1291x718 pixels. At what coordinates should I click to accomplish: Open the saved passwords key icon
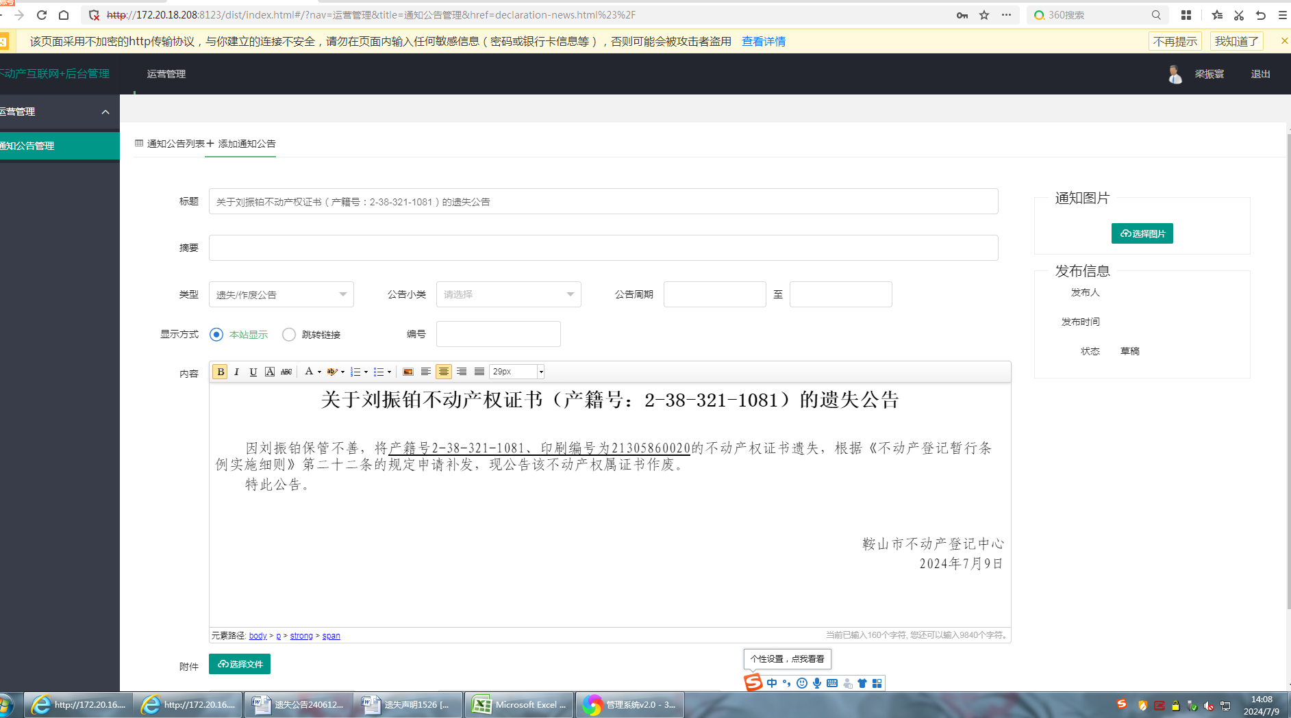[962, 15]
